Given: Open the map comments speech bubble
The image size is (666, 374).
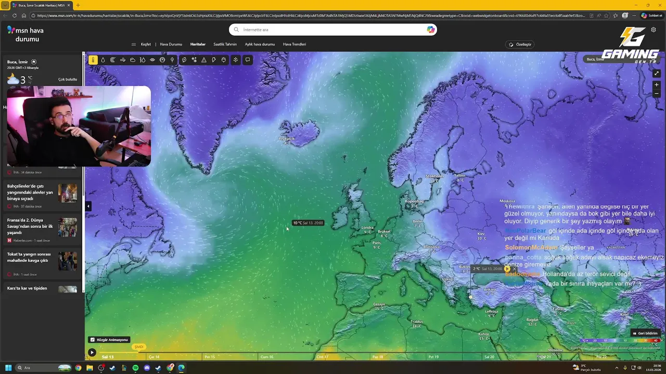Looking at the screenshot, I should [x=248, y=60].
